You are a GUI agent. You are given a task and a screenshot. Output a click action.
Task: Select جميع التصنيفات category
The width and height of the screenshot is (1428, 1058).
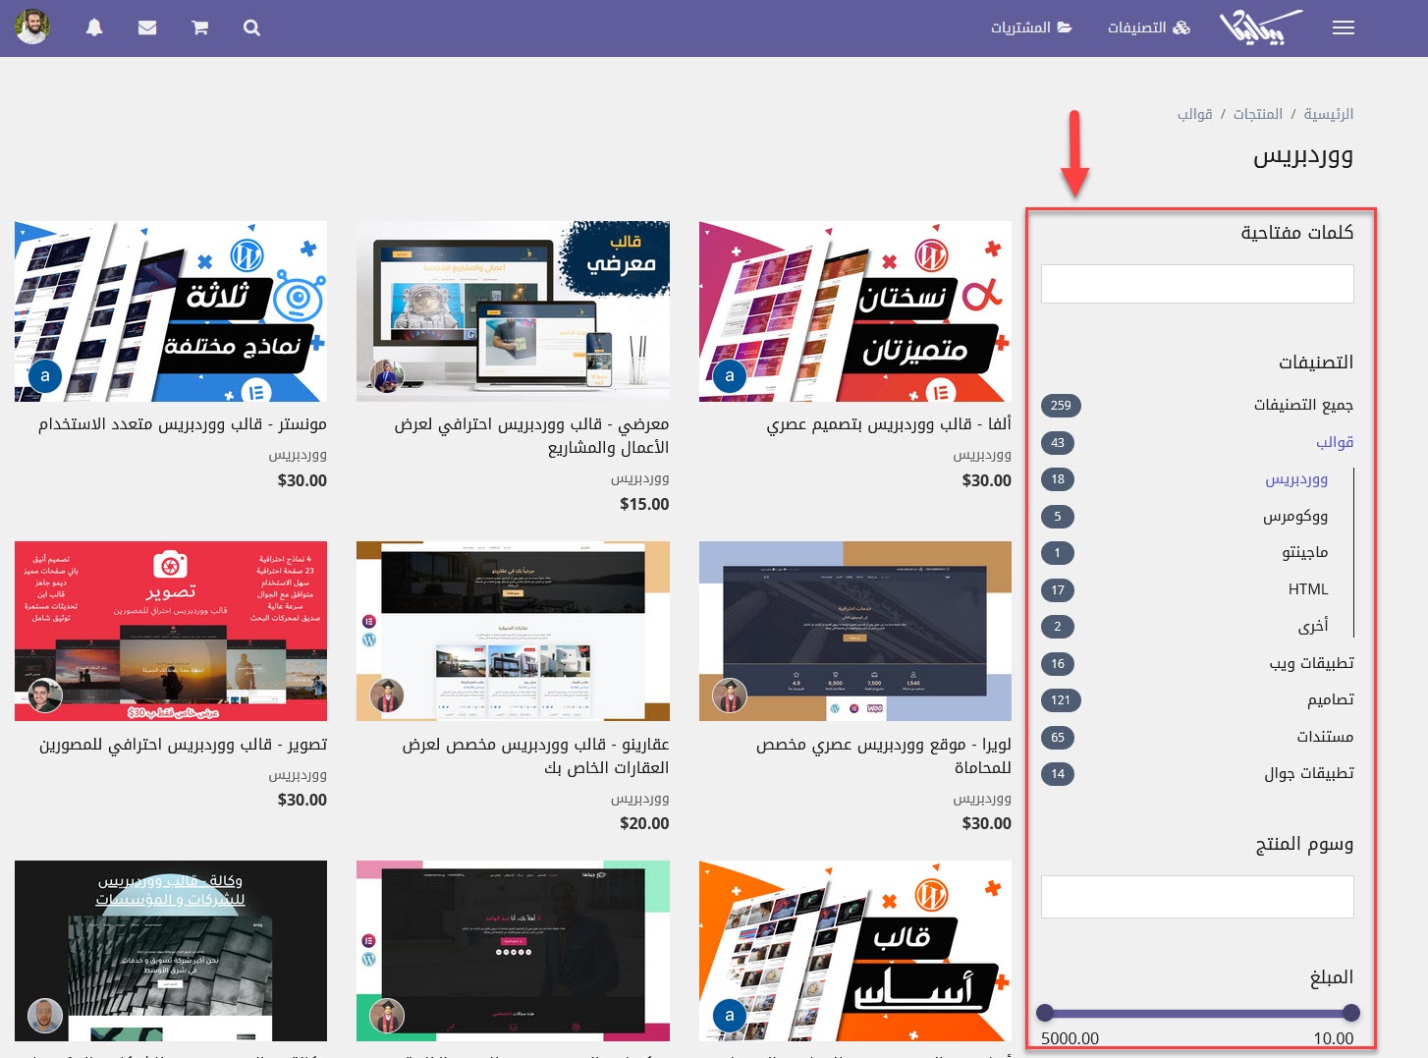tap(1302, 405)
